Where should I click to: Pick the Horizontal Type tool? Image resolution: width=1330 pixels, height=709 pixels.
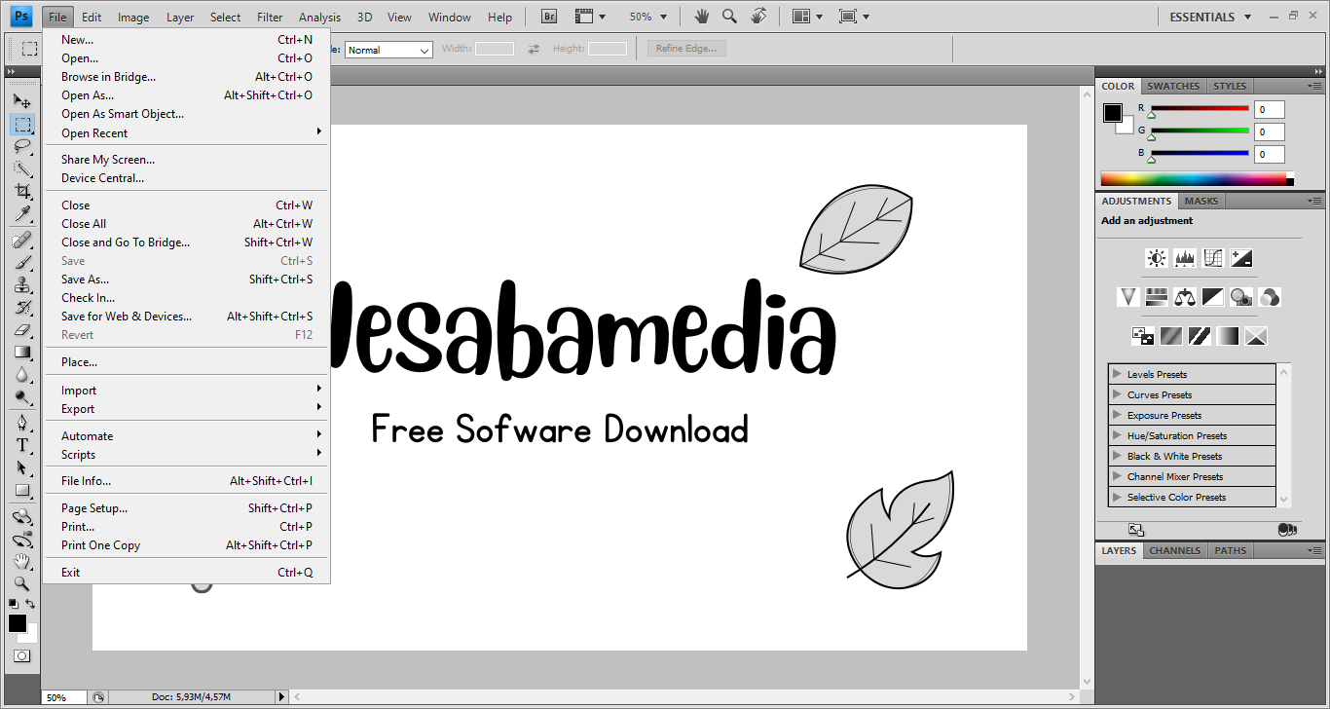point(22,445)
